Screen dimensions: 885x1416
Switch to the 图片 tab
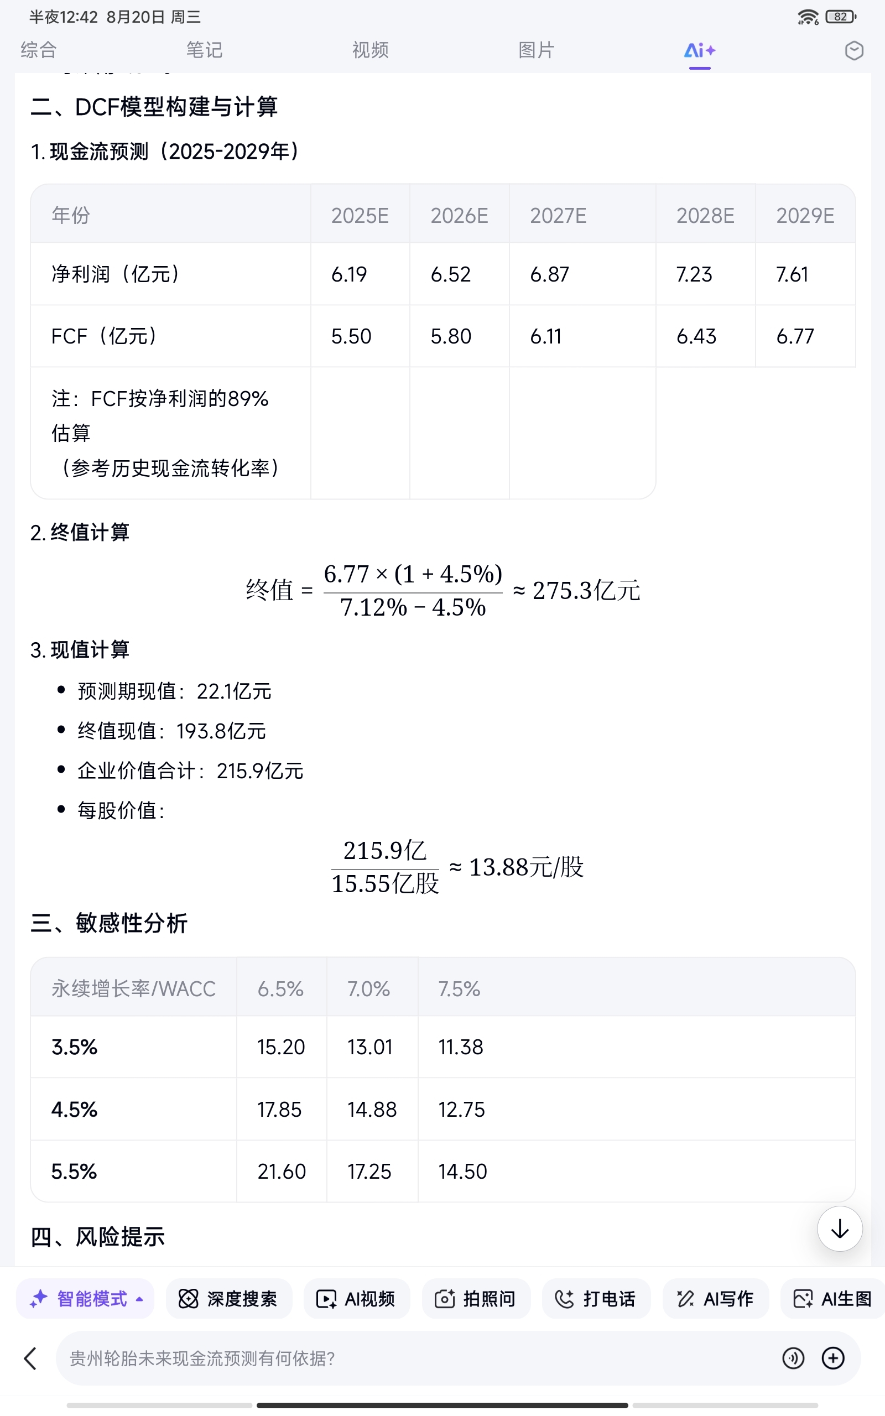coord(536,50)
